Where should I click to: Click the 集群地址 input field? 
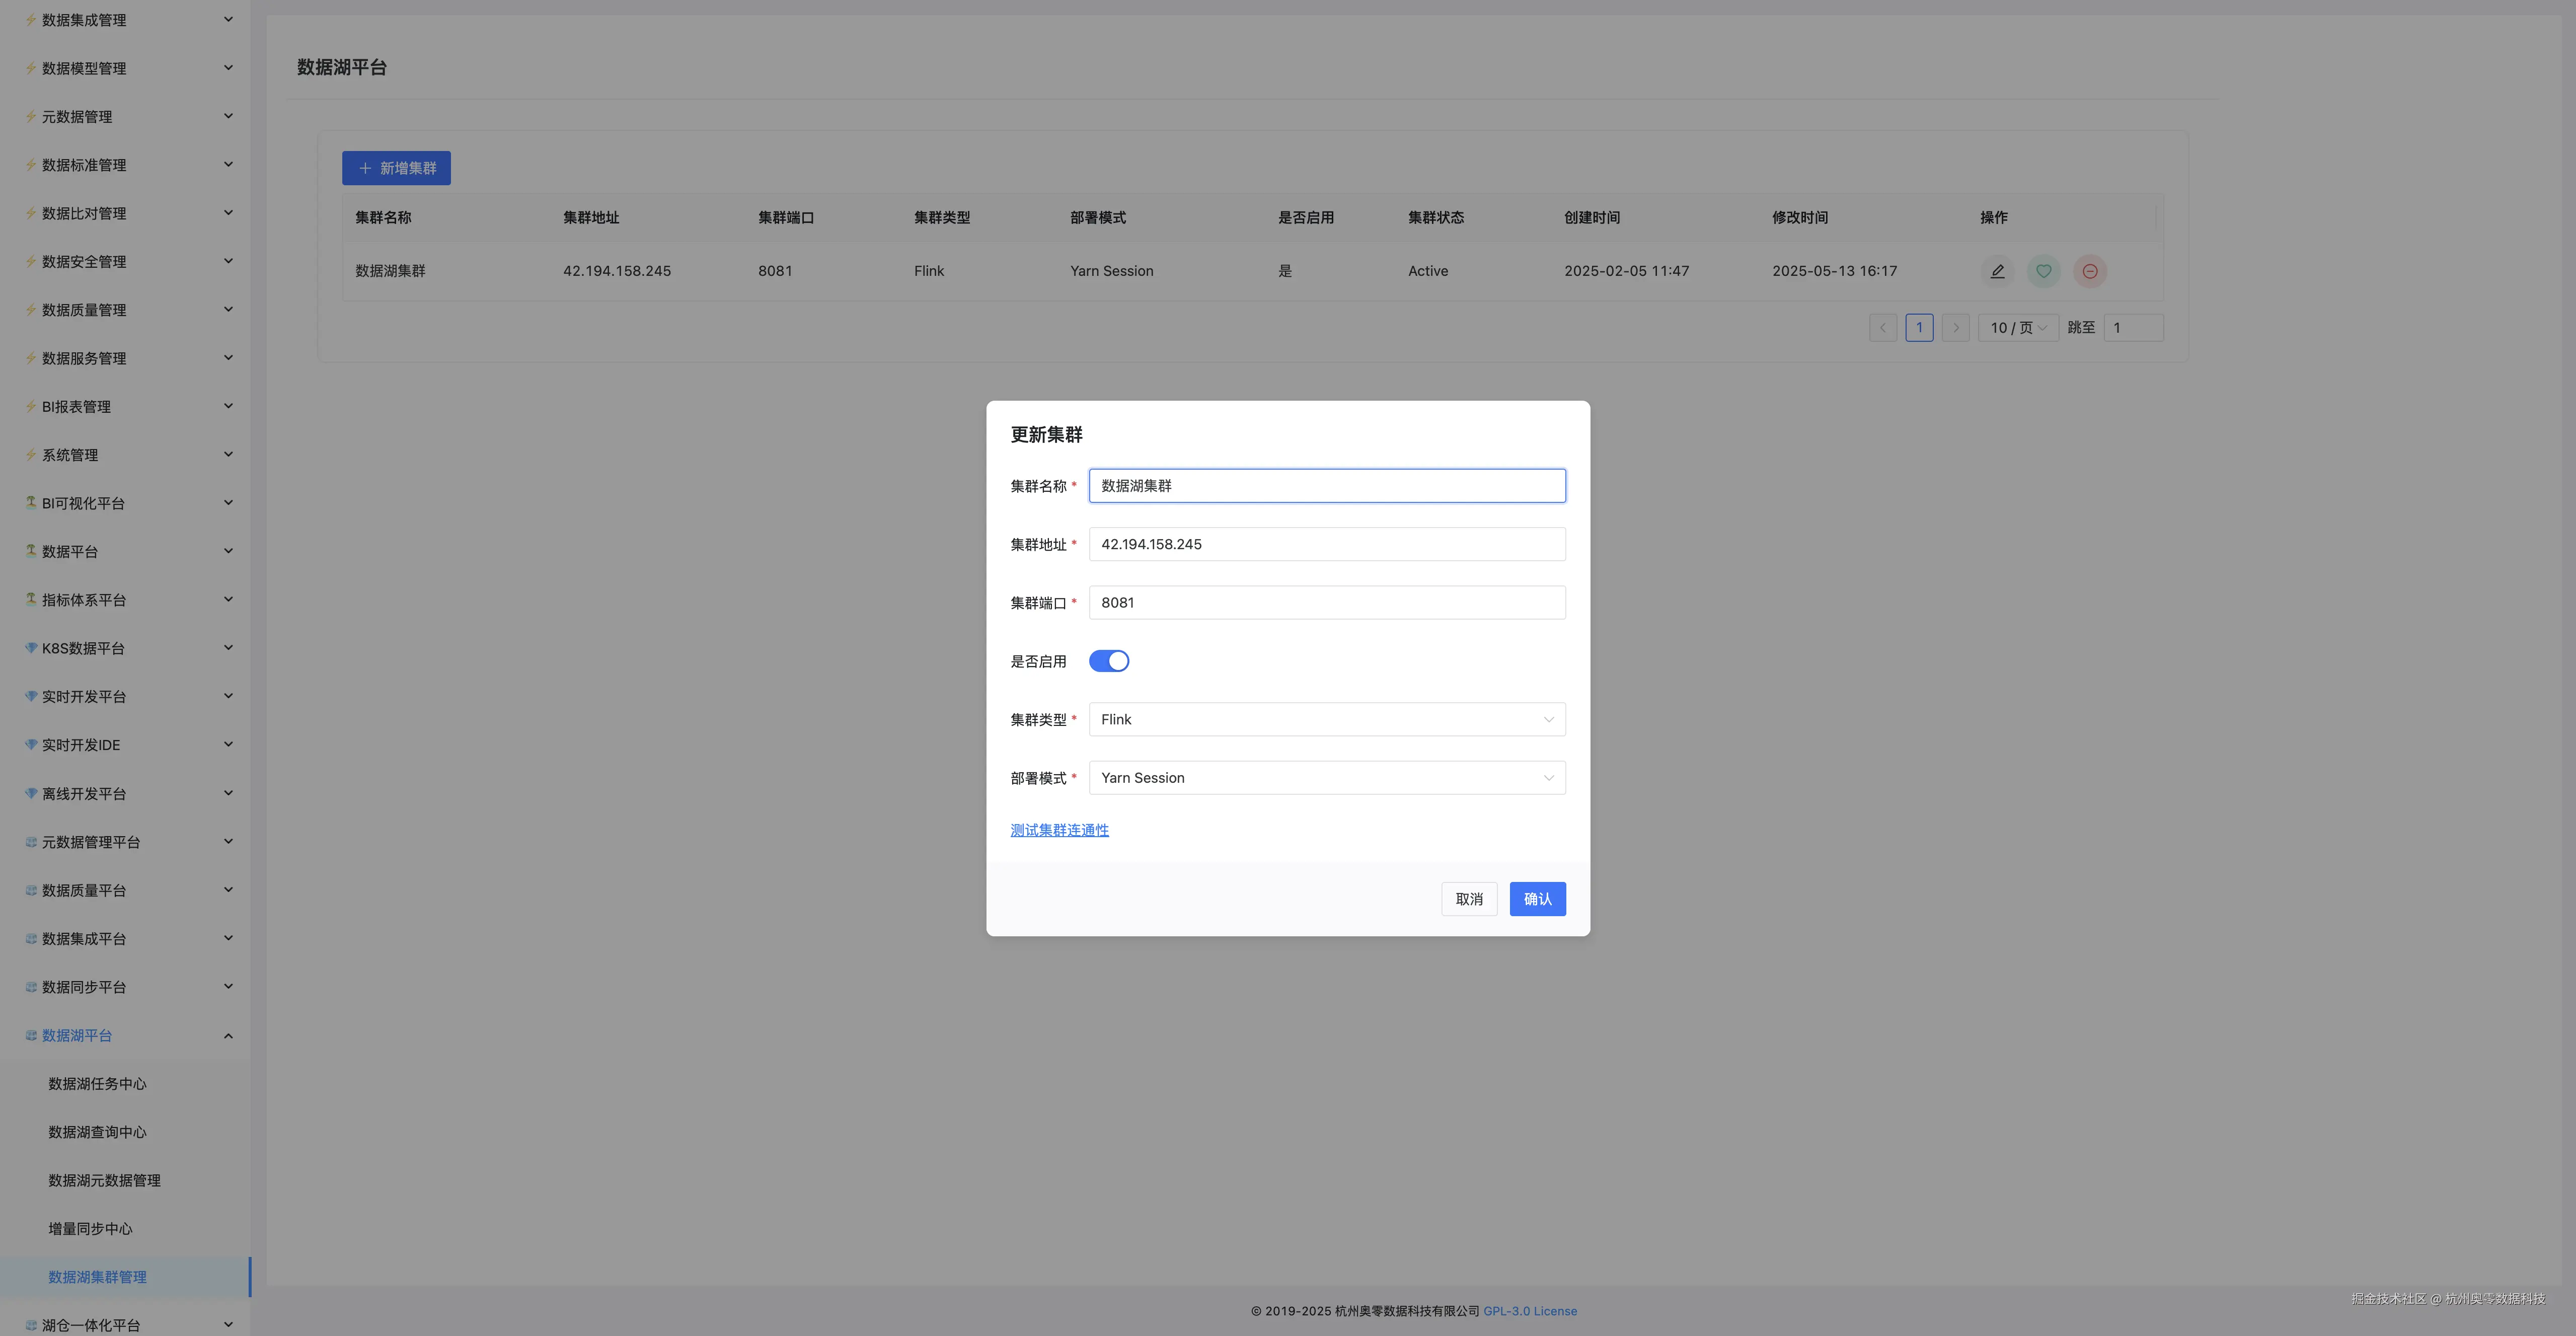pyautogui.click(x=1326, y=544)
